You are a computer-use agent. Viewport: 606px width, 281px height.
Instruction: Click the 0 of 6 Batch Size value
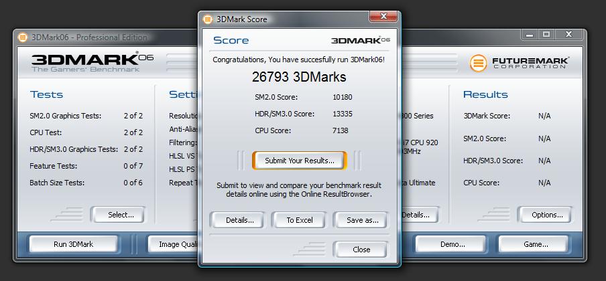133,183
